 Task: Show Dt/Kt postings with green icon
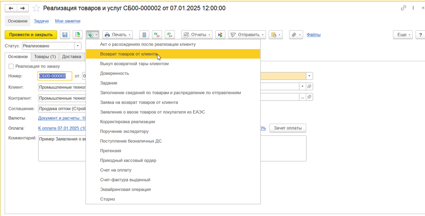(x=157, y=35)
